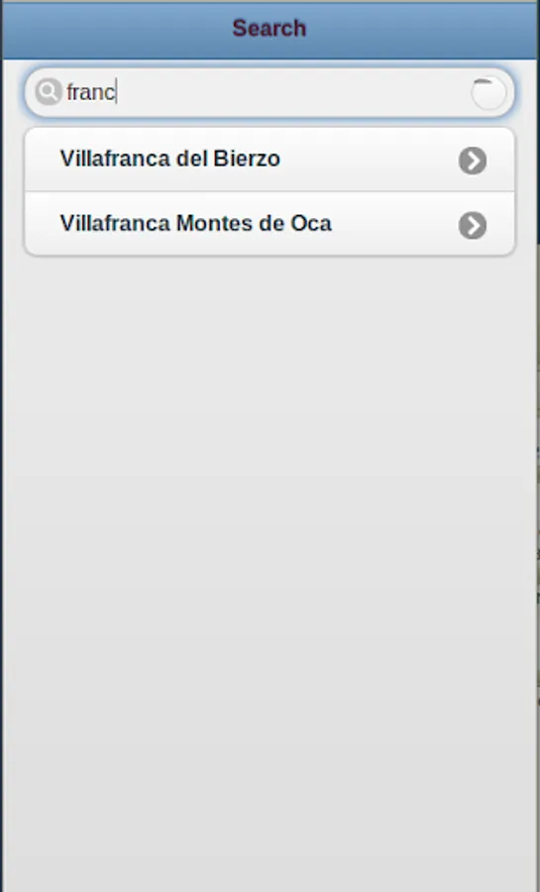Click the circular icon at search field's end
The image size is (540, 892).
coord(488,93)
